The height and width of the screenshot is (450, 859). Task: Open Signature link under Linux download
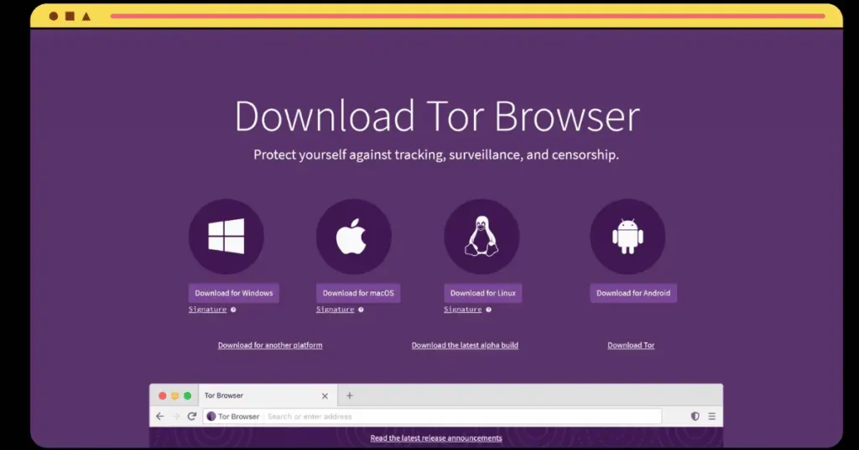[x=463, y=309]
